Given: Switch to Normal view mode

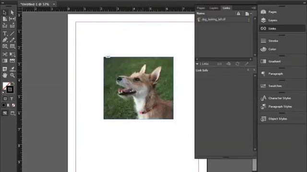Looking at the screenshot, I should [x=5, y=113].
